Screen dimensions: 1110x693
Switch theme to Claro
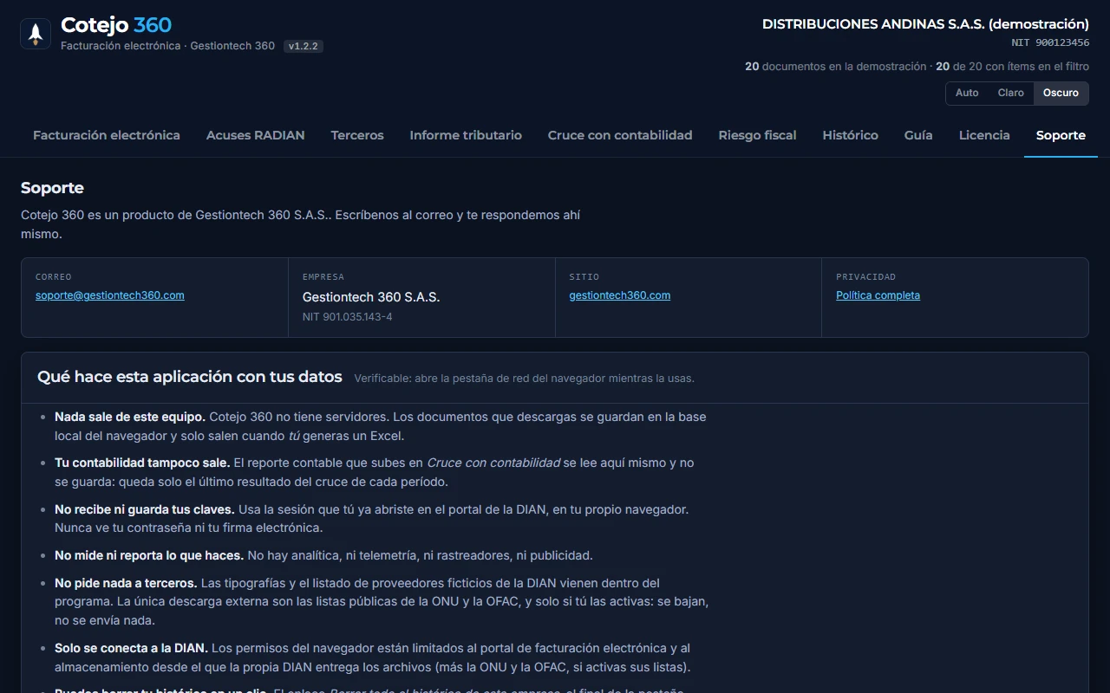[x=1010, y=93]
